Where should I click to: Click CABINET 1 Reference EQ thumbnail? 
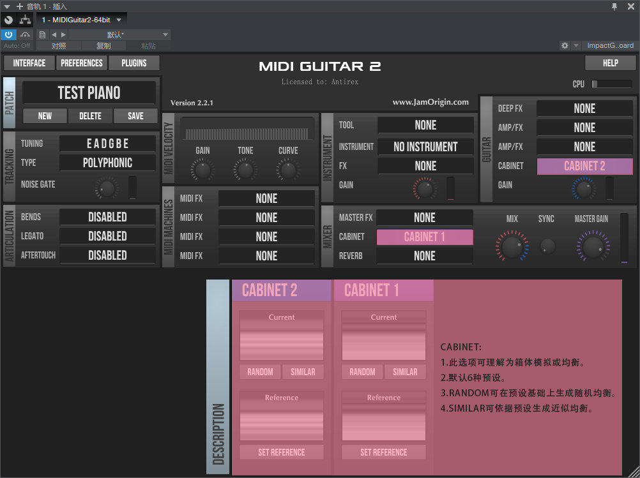[x=384, y=416]
